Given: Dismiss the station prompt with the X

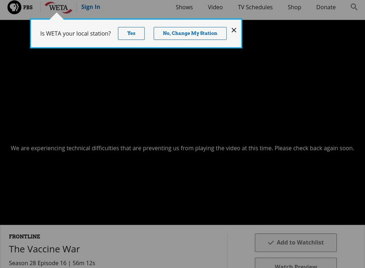Looking at the screenshot, I should click(x=234, y=30).
